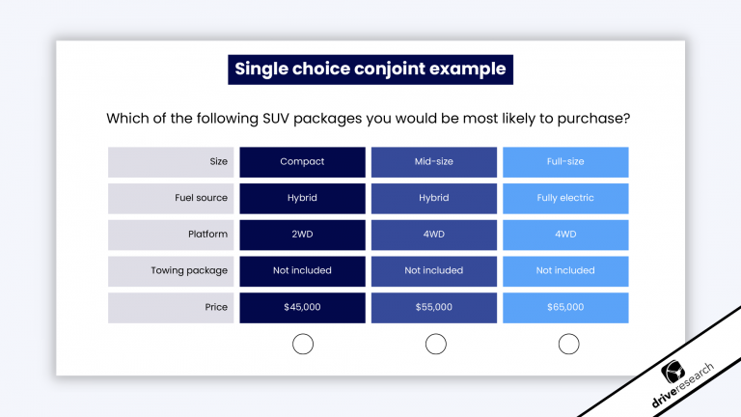Click the Single choice conjoint example title

click(x=370, y=69)
